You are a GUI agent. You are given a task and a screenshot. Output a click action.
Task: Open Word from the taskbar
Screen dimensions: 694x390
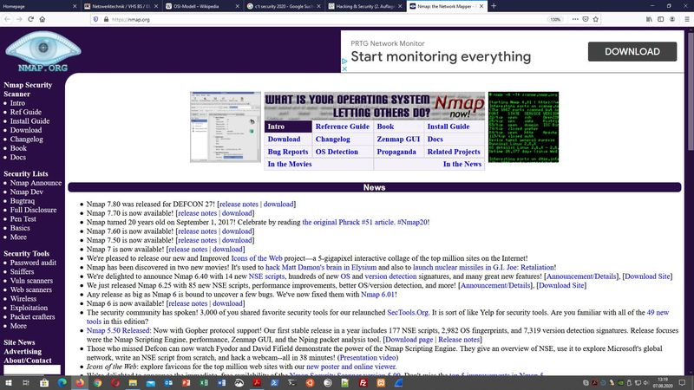click(x=221, y=383)
